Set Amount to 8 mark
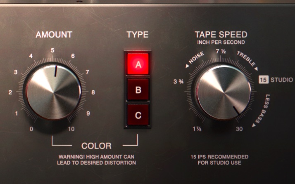This screenshot has width=295, height=184. click(93, 92)
